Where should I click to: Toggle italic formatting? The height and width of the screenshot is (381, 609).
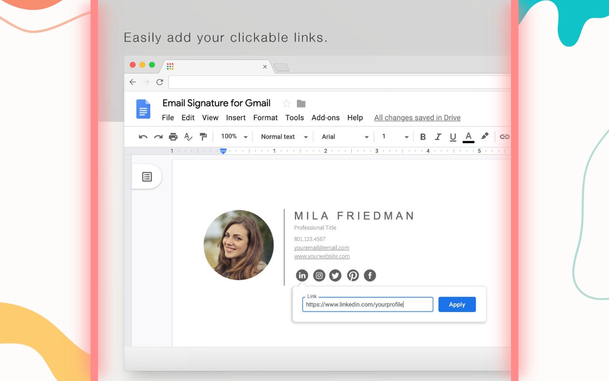click(438, 137)
